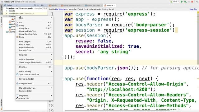This screenshot has height=112, width=199.
Task: Collapse the webdev-sp19-server-node root folder
Action: [4, 8]
